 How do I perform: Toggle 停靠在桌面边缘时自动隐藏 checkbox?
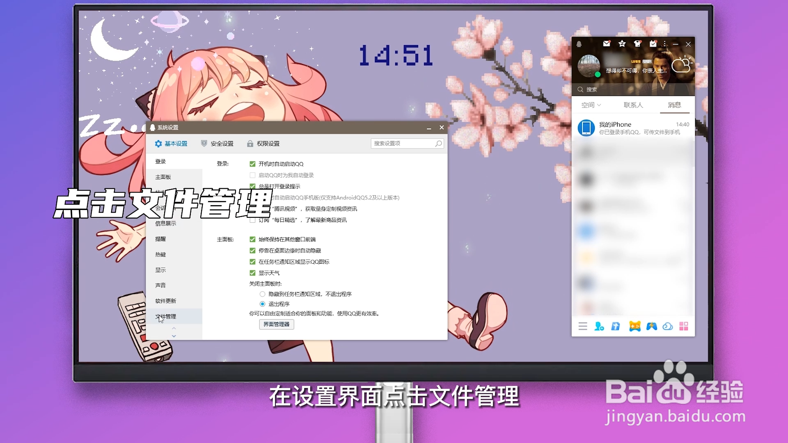[x=252, y=251]
